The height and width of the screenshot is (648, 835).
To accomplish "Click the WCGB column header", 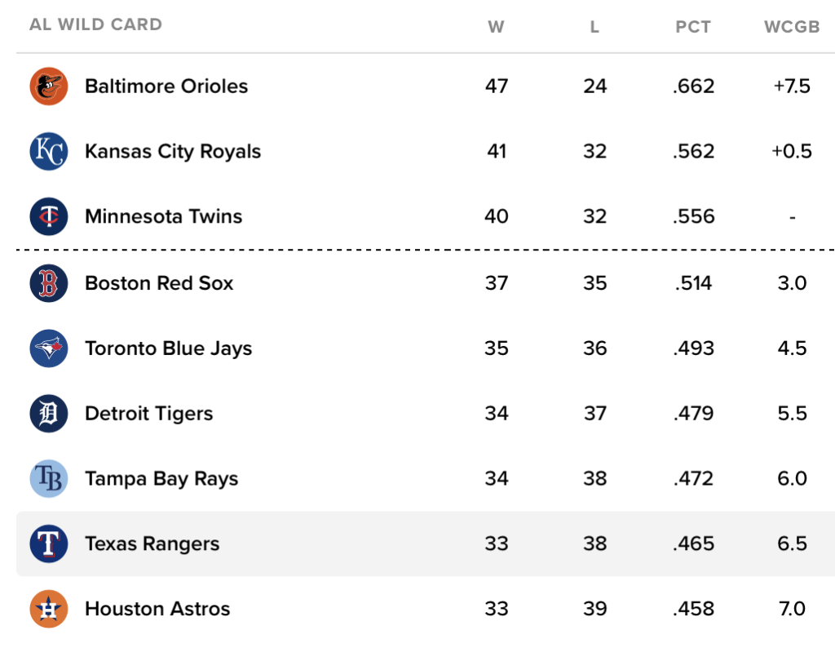I will (792, 27).
